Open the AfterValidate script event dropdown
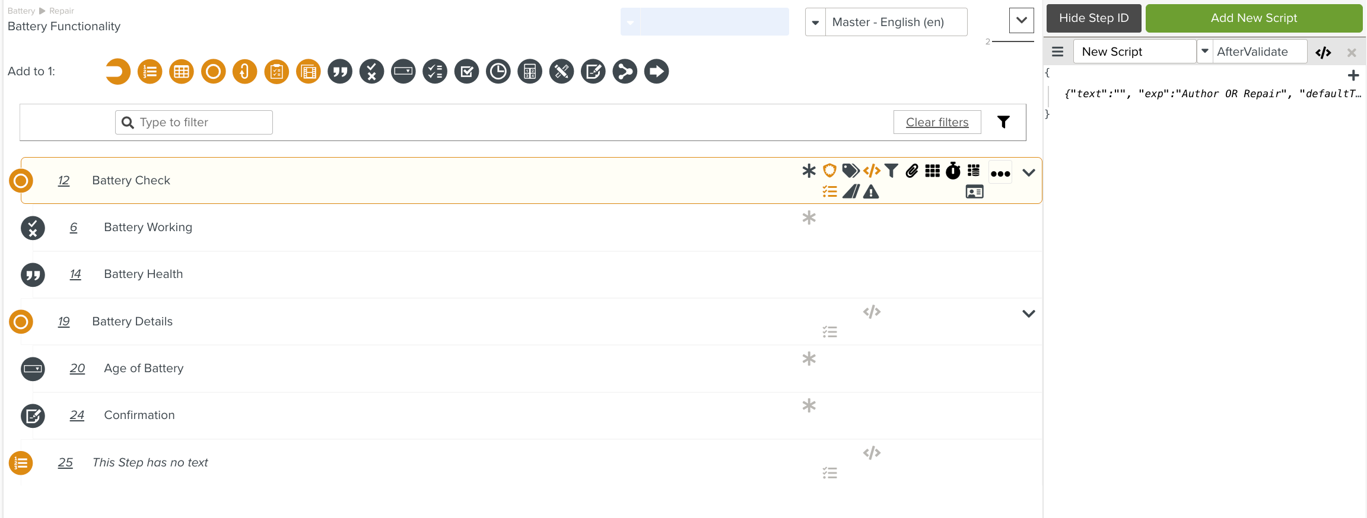 [x=1205, y=52]
